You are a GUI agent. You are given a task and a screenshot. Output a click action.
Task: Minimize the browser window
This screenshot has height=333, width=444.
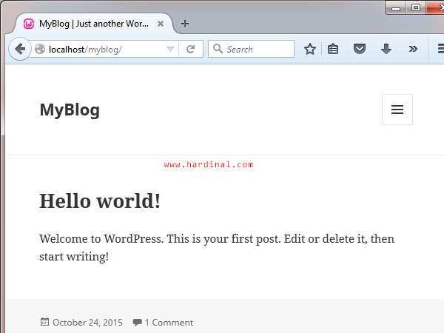pos(396,7)
